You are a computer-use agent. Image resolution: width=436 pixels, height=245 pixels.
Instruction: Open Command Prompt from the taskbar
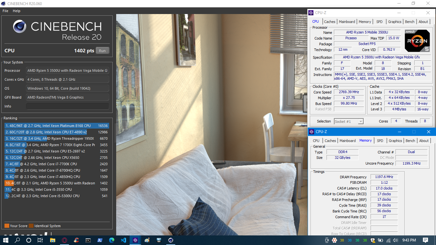point(88,240)
